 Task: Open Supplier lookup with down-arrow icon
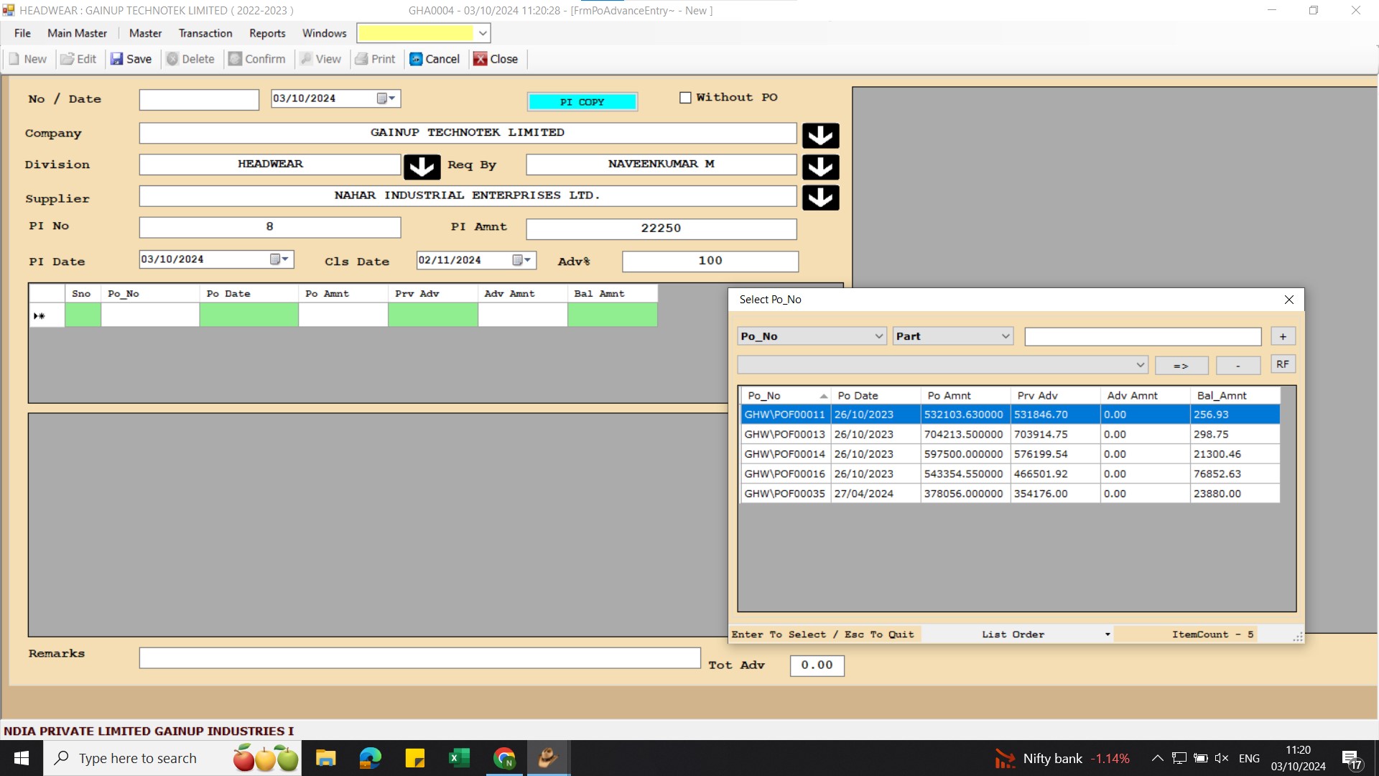coord(820,198)
